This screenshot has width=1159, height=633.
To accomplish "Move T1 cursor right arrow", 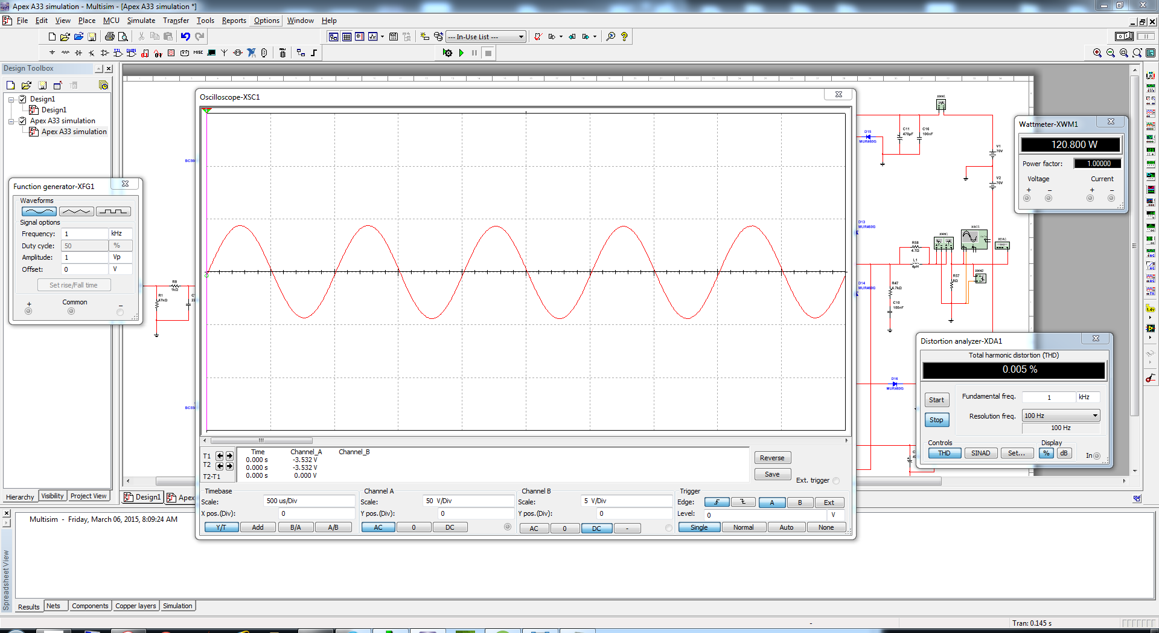I will (229, 456).
